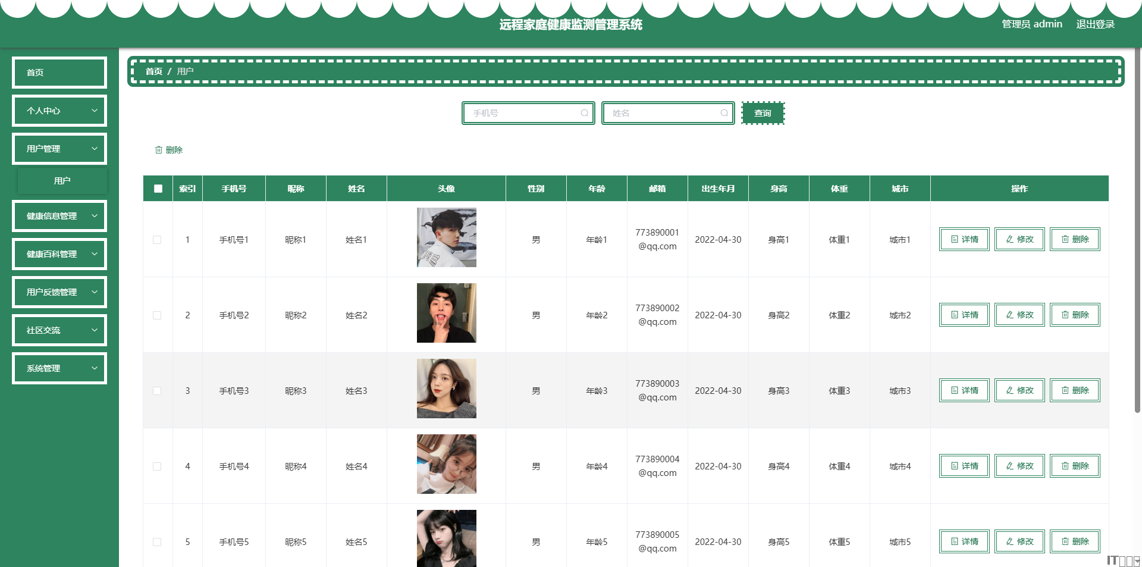Click the avatar photo of user 3

(x=446, y=389)
